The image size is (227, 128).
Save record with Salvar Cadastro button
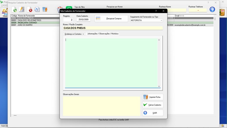tap(153, 105)
